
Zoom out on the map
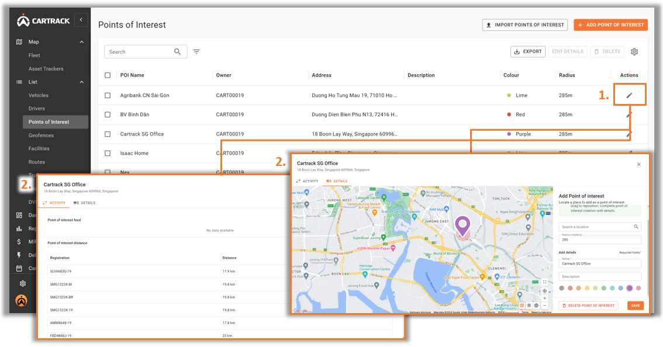point(545,305)
